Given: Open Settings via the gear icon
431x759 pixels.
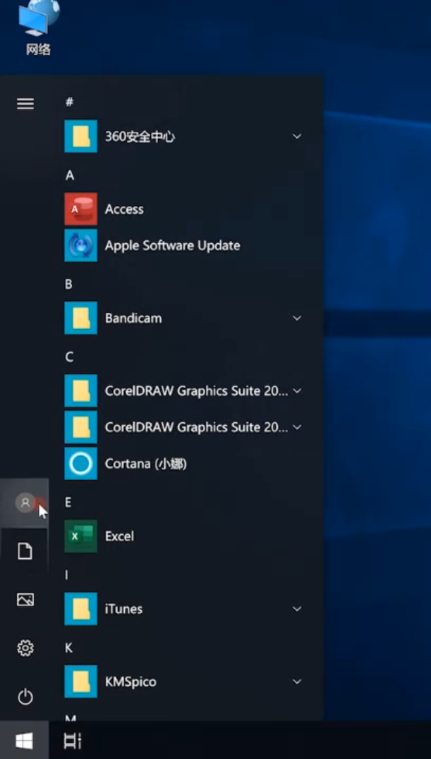Looking at the screenshot, I should [x=25, y=648].
